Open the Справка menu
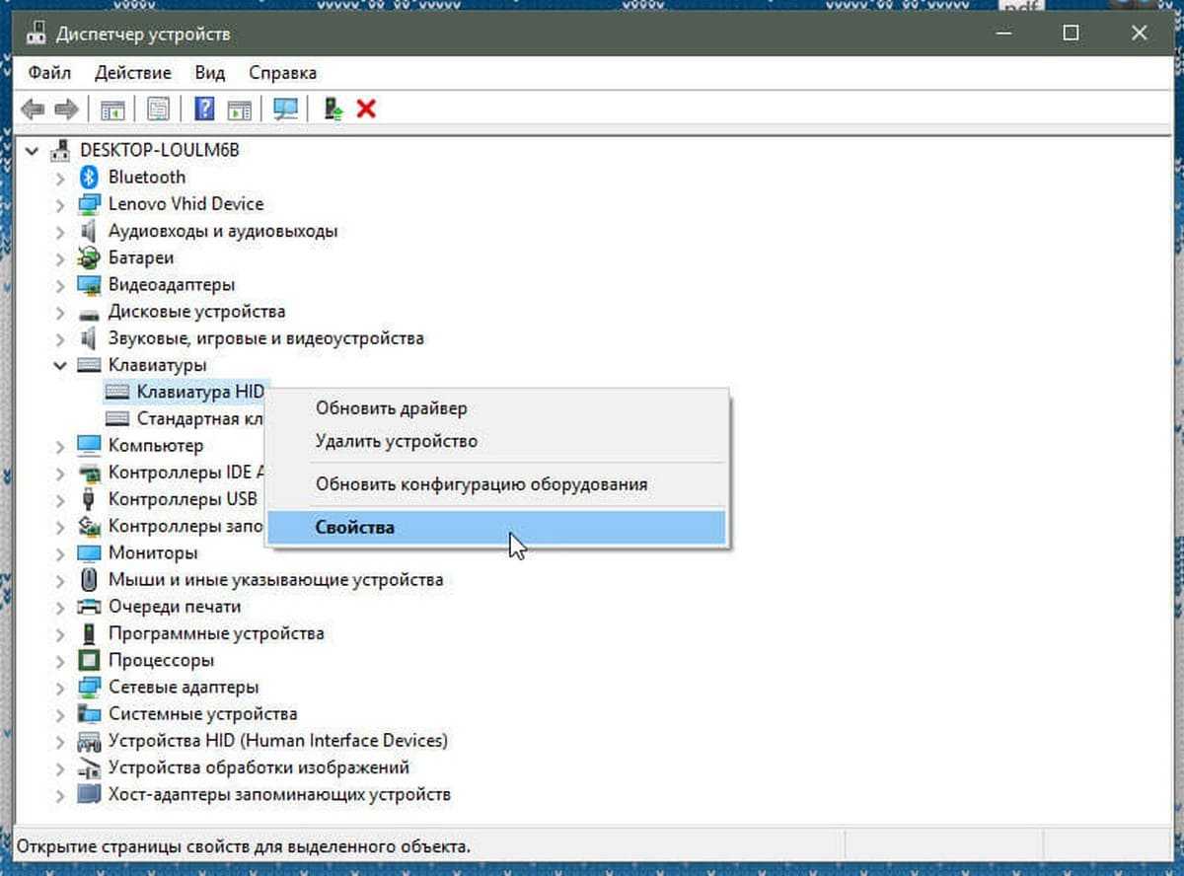 (282, 73)
